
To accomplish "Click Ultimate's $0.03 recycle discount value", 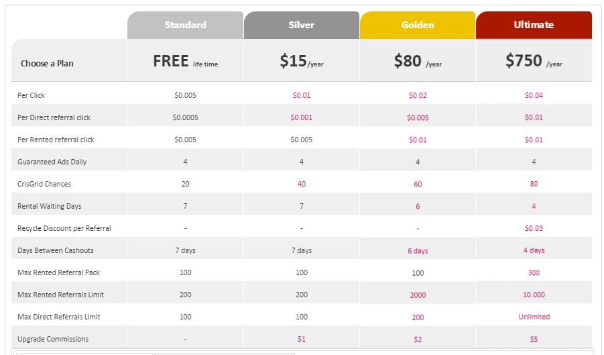I will click(x=534, y=228).
